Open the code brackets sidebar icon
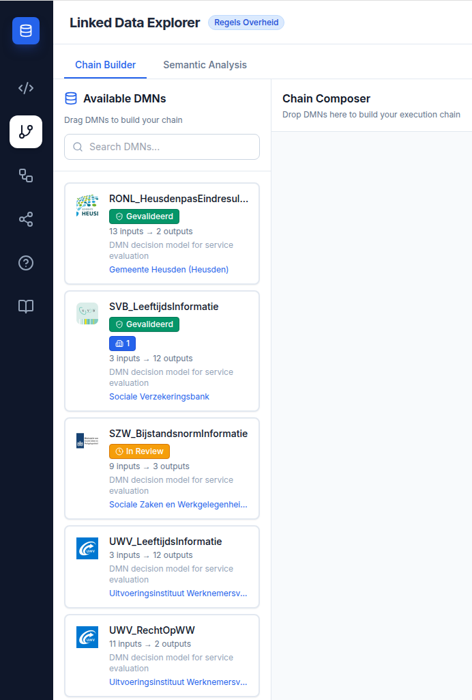 pos(26,88)
